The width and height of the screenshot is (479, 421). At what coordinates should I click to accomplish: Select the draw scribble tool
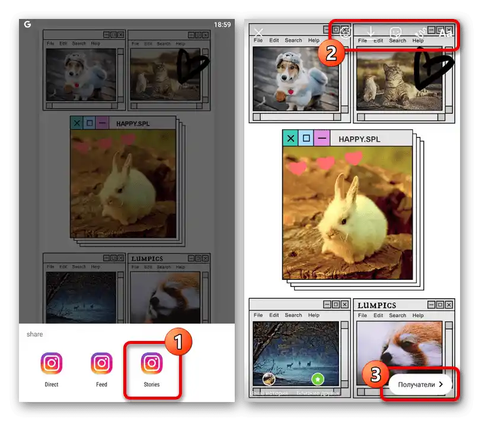click(421, 33)
